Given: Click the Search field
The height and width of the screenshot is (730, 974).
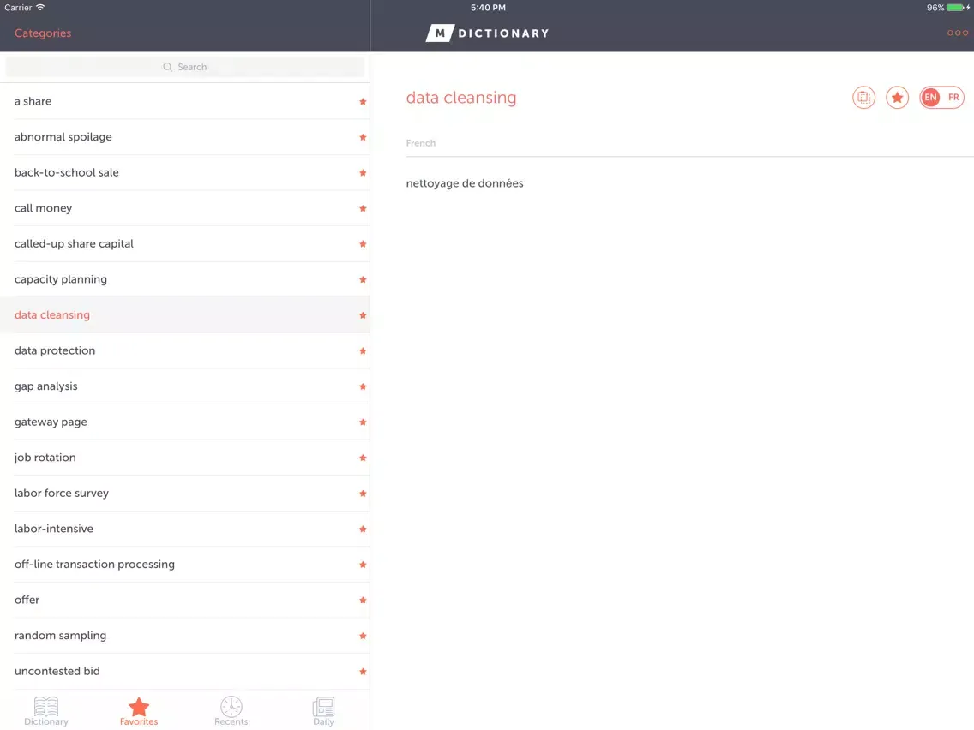Looking at the screenshot, I should (x=185, y=67).
